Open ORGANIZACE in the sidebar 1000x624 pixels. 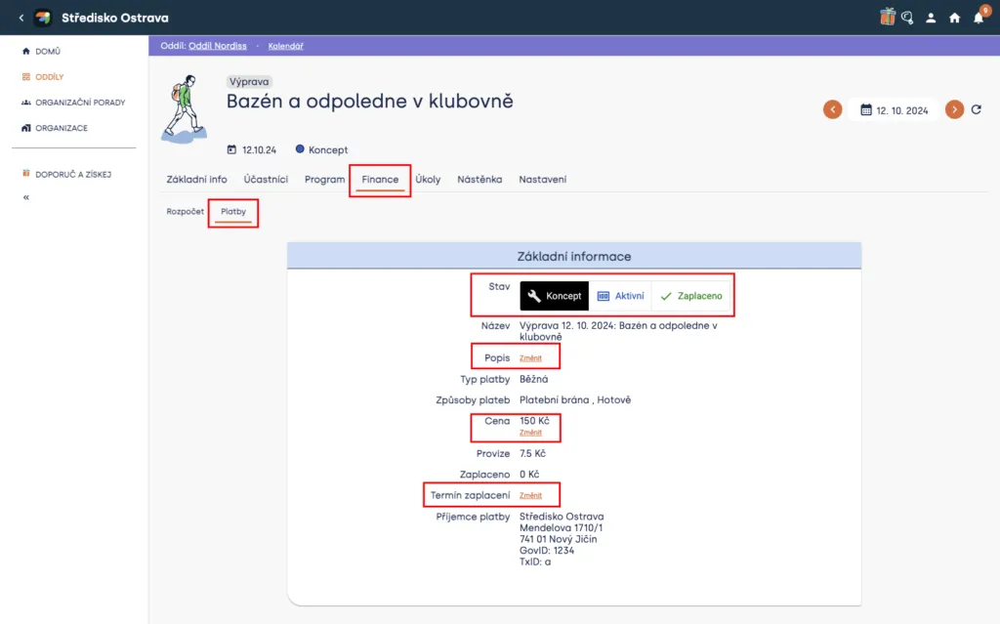[x=55, y=128]
